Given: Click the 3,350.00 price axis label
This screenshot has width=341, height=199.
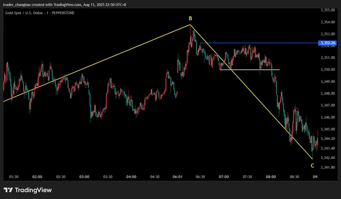Looking at the screenshot, I should 328,69.
